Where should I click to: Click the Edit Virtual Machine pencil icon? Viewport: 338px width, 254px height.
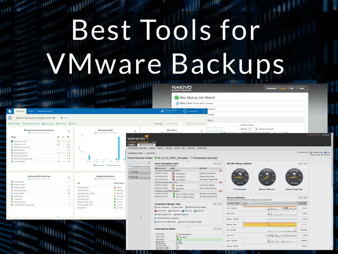[x=177, y=234]
